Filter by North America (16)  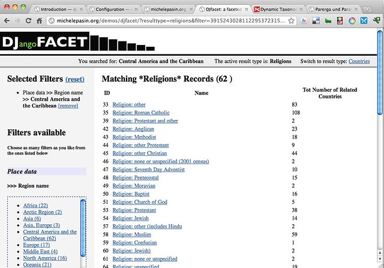45,258
